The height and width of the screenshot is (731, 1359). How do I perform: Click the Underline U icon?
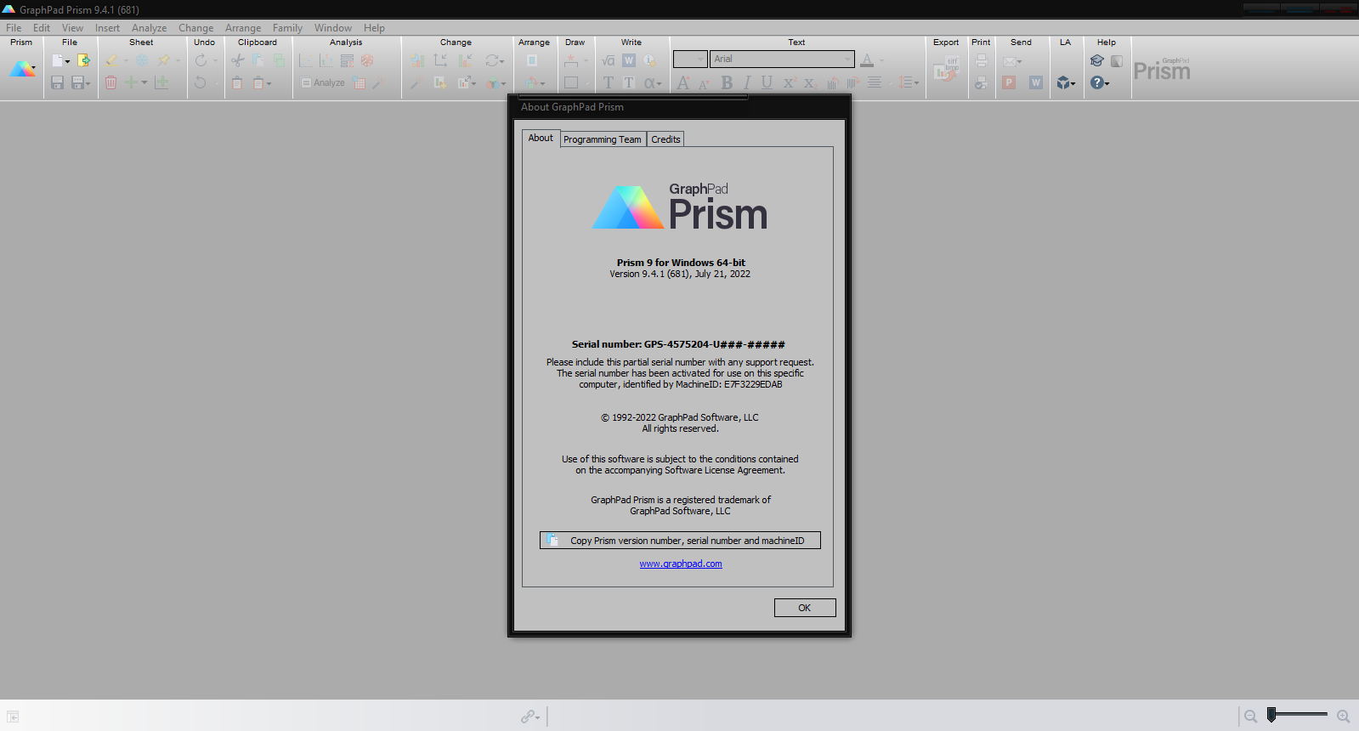pos(767,82)
